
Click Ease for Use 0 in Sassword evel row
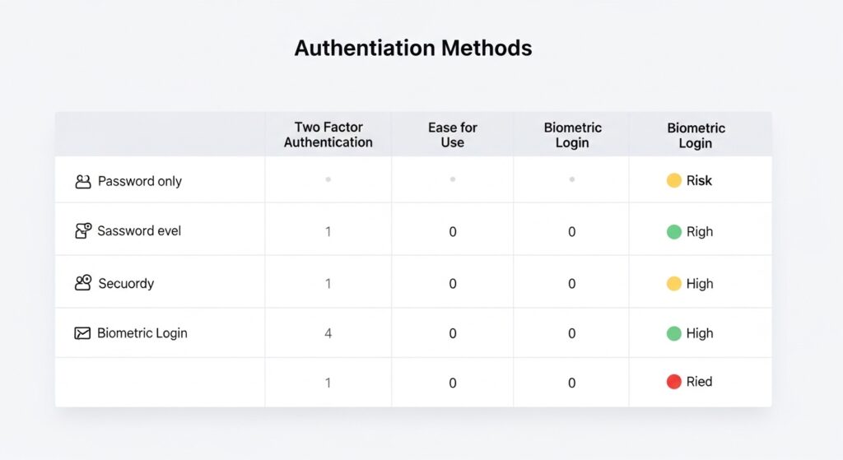pyautogui.click(x=453, y=231)
